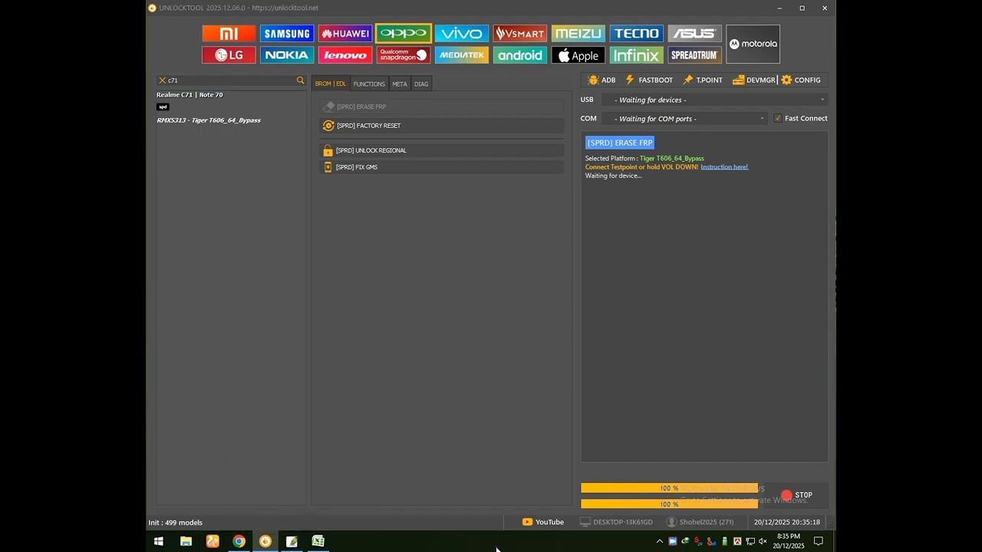The width and height of the screenshot is (982, 552).
Task: Select the Tecno brand logo
Action: tap(637, 34)
